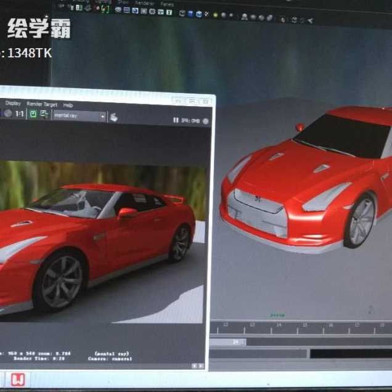Open Camera Attributes from the viewport toolbar

[x=71, y=7]
